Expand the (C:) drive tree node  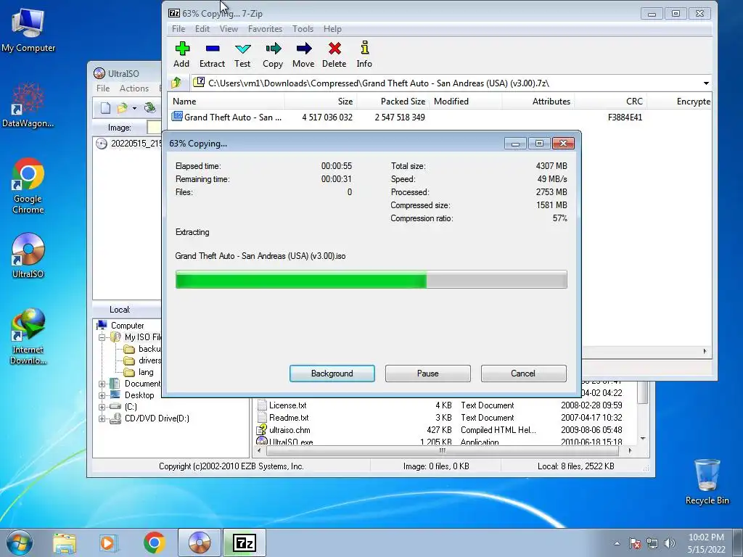pyautogui.click(x=102, y=407)
